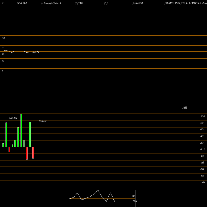Click the SI(TM) header text
The image size is (207, 207).
click(79, 3)
